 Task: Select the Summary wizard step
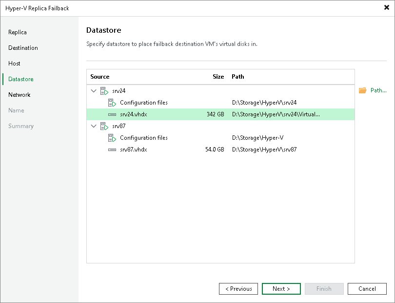(21, 126)
